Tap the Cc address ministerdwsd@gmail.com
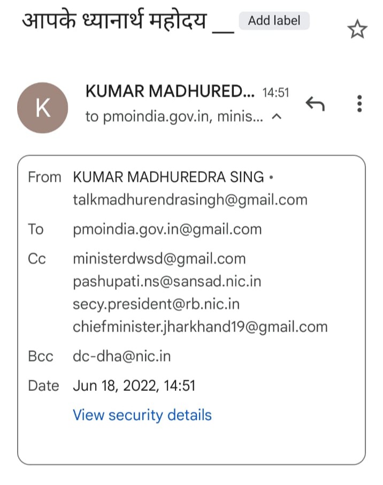The image size is (383, 485). 159,259
